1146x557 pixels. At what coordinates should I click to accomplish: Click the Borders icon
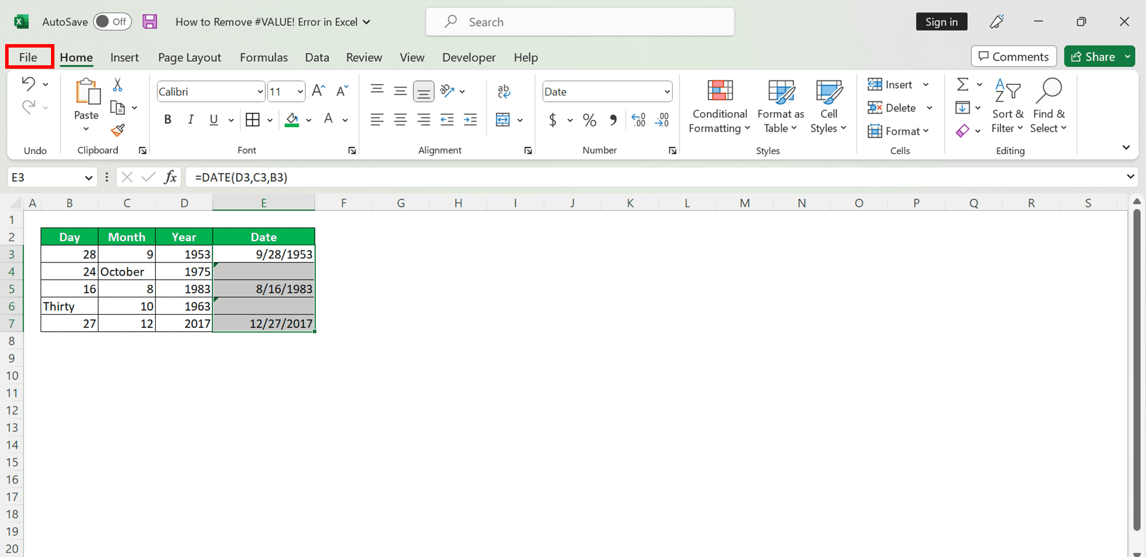[x=253, y=120]
